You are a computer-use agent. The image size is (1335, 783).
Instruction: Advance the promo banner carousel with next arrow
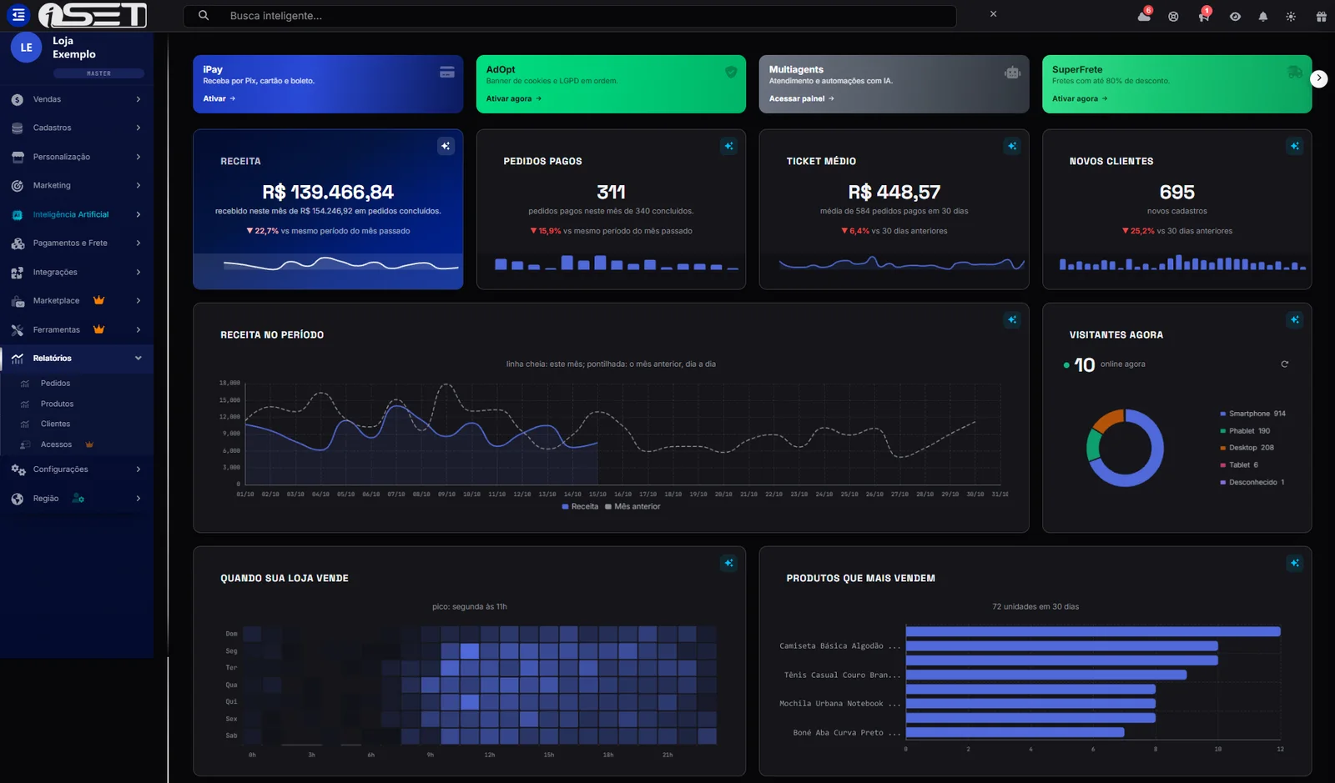coord(1318,78)
